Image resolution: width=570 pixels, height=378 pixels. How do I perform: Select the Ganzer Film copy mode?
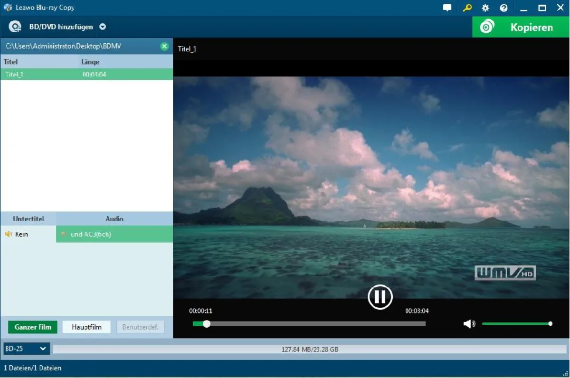point(33,327)
